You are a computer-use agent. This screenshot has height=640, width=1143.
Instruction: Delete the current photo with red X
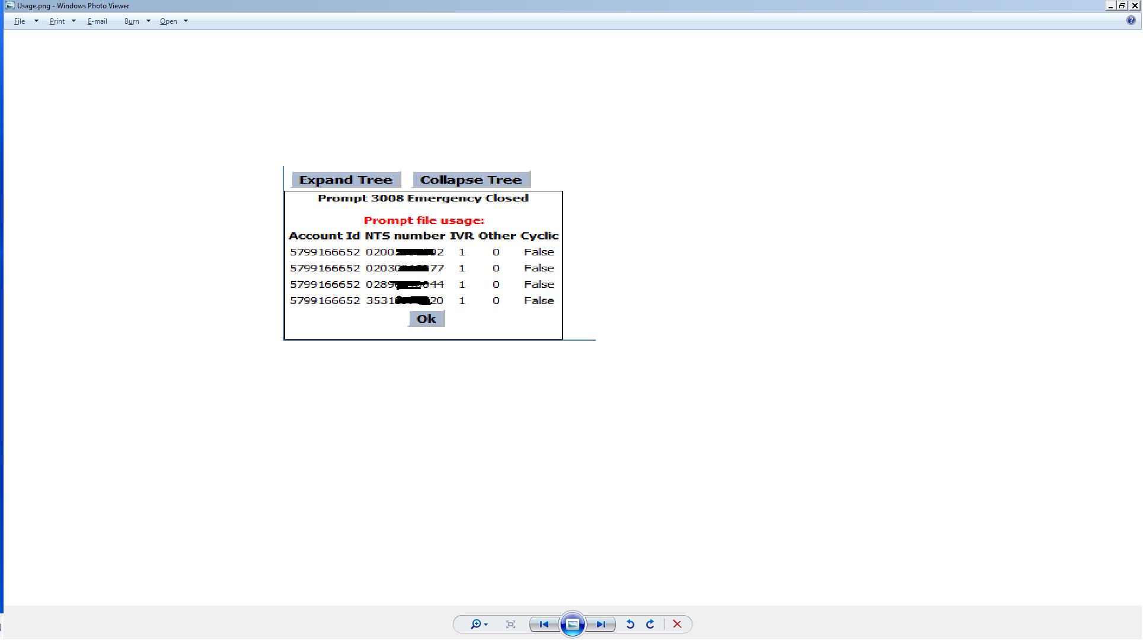coord(677,624)
